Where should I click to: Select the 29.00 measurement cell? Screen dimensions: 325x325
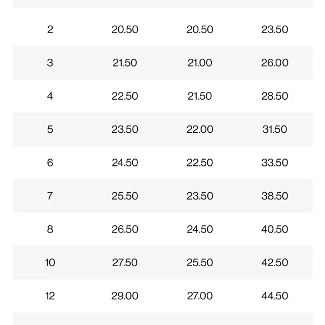(x=125, y=296)
